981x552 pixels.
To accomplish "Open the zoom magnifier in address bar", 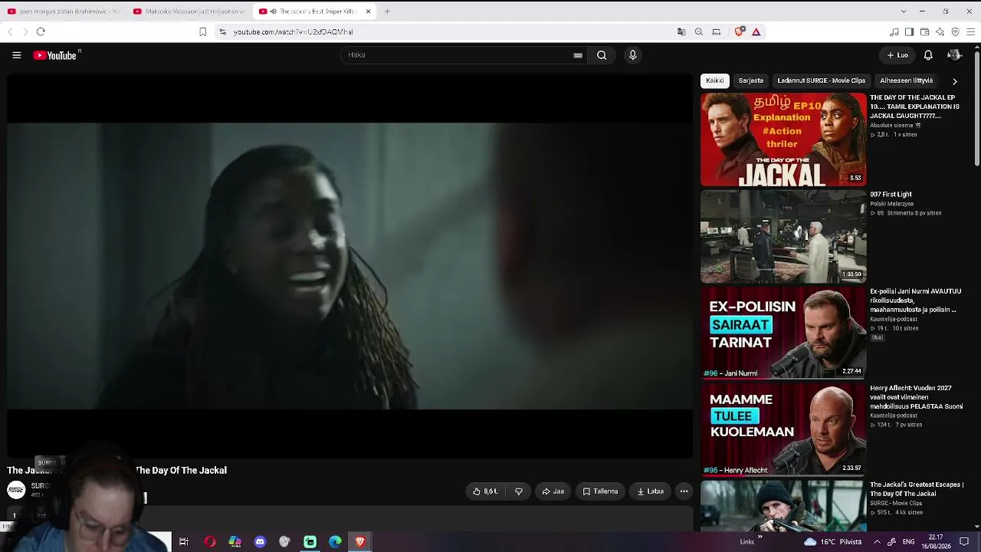I will [x=699, y=32].
